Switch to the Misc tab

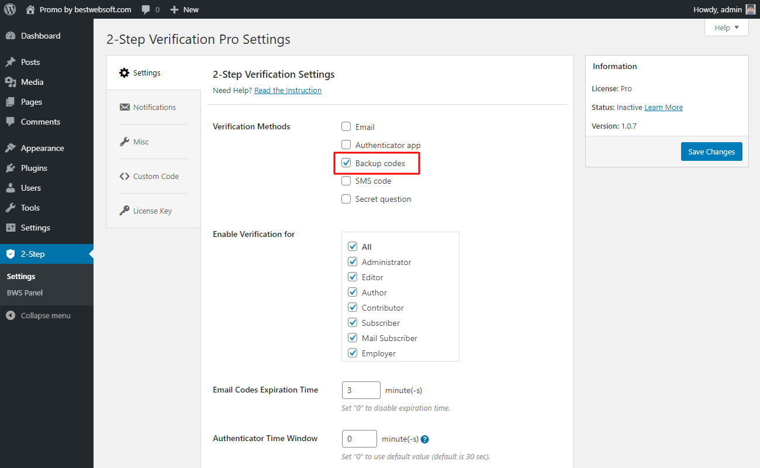point(154,142)
